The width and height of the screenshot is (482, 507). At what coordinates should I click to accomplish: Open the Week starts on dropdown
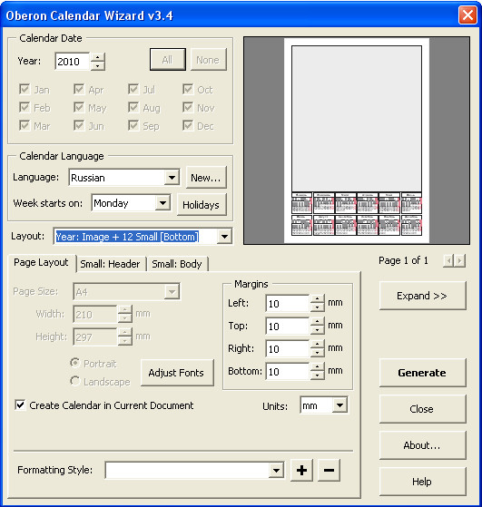coord(162,203)
